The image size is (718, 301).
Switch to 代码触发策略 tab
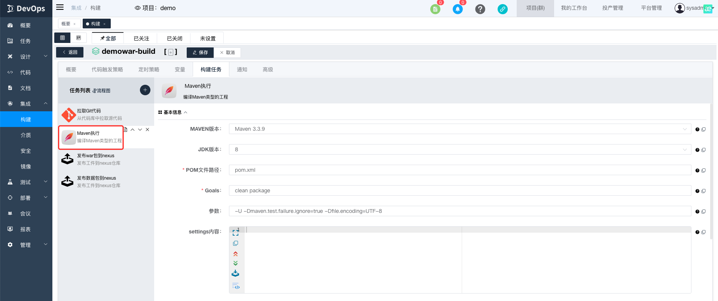coord(107,69)
